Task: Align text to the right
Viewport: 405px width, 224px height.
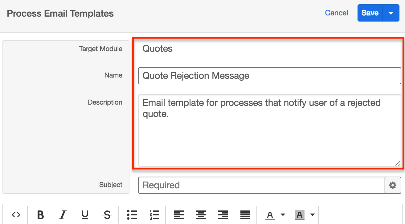Action: (x=223, y=215)
